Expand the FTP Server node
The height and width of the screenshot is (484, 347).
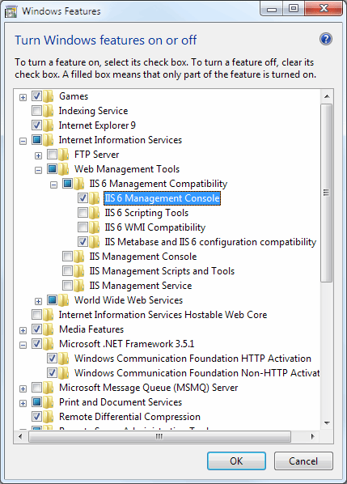click(x=38, y=155)
